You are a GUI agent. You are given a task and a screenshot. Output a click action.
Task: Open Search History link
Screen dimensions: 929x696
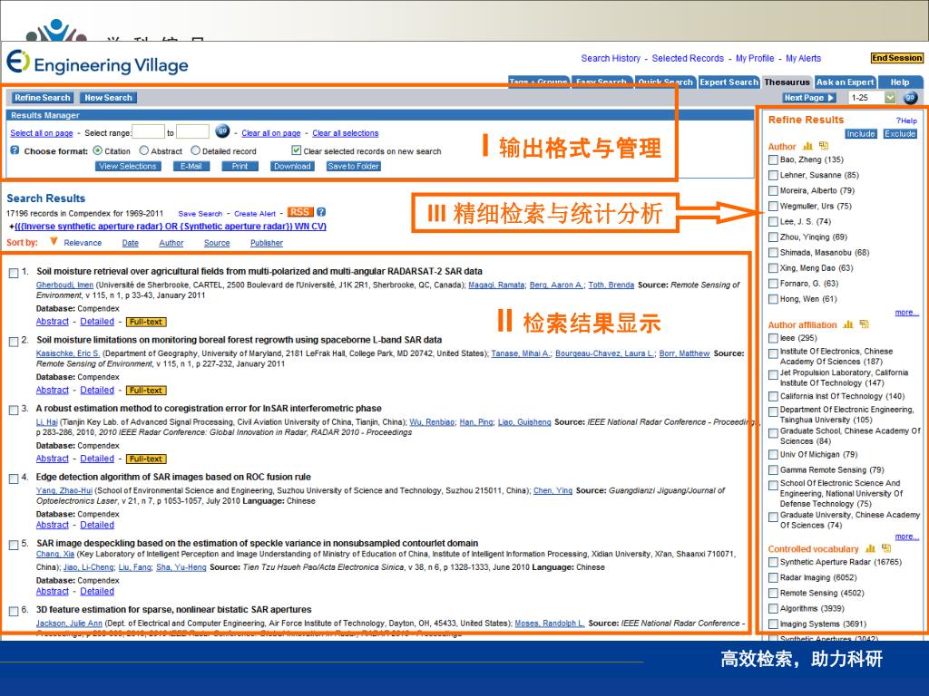tap(611, 58)
